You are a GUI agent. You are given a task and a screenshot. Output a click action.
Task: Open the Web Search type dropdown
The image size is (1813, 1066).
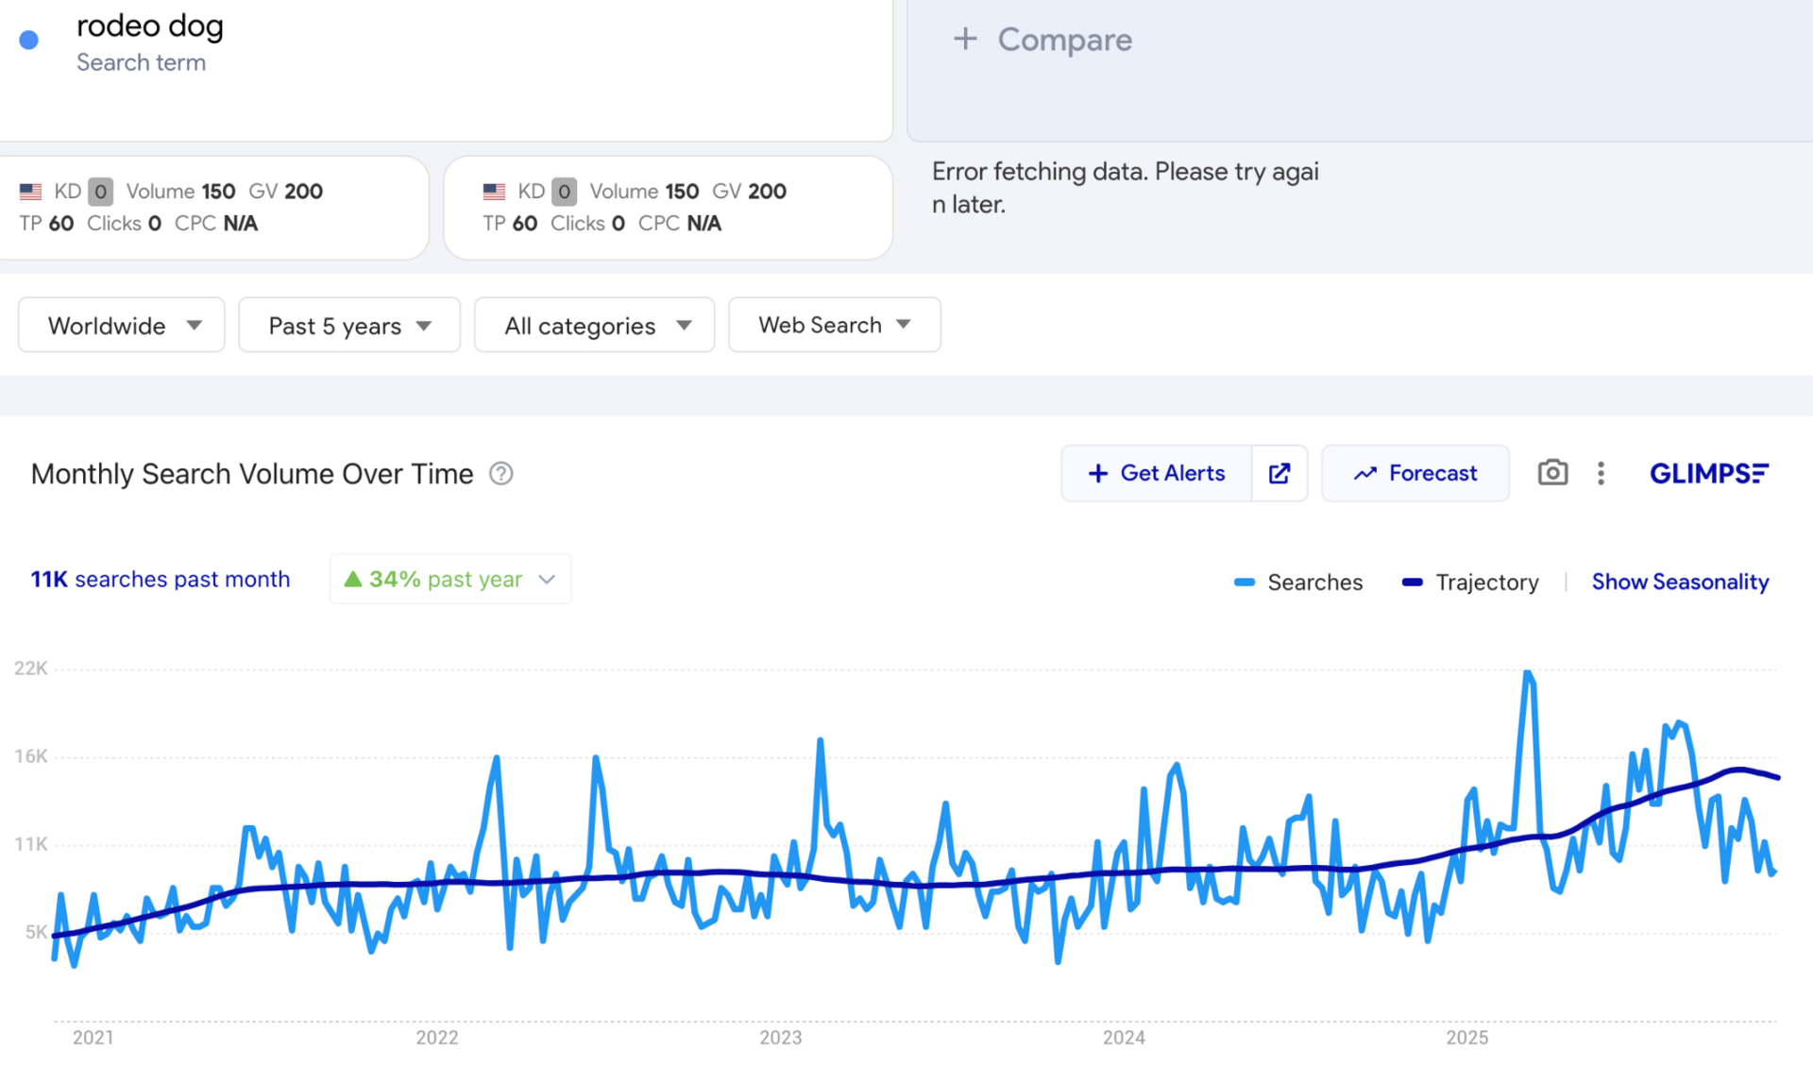point(834,325)
